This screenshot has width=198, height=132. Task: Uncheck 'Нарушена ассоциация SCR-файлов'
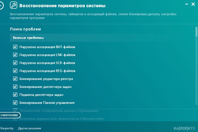(15, 63)
